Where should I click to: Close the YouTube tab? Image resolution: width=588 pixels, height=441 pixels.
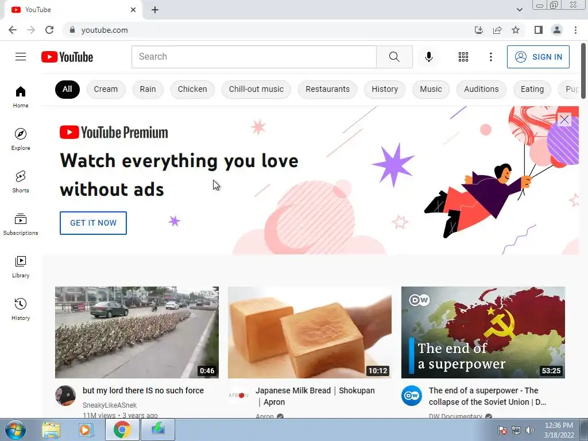click(133, 10)
